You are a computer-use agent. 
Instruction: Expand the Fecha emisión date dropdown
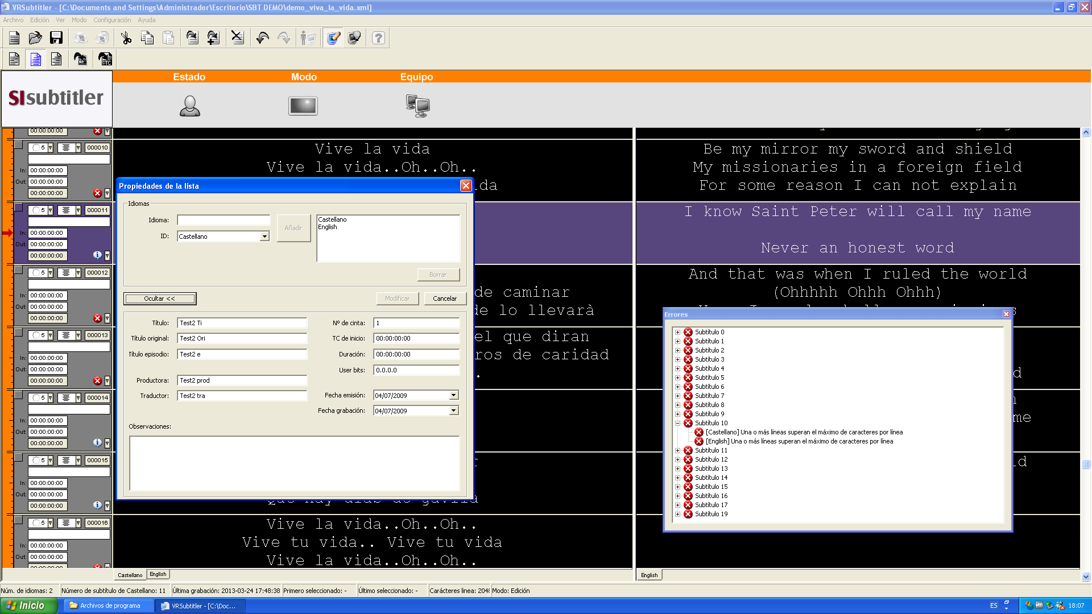click(x=453, y=396)
